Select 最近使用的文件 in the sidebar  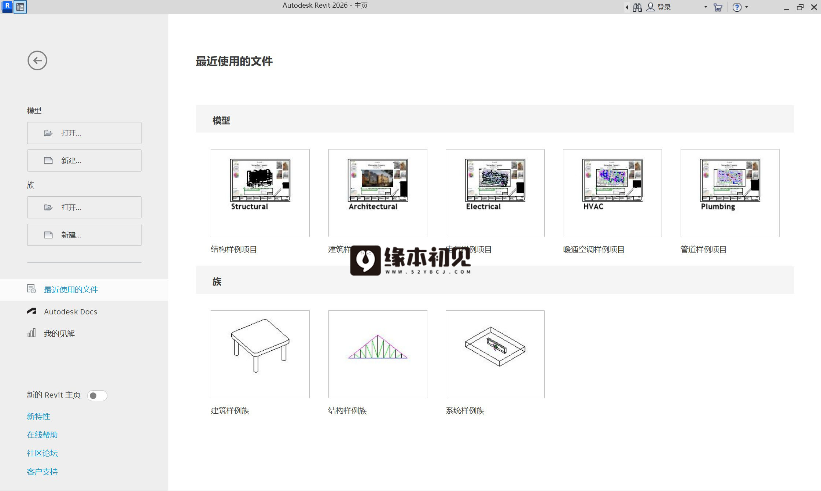[x=84, y=290]
